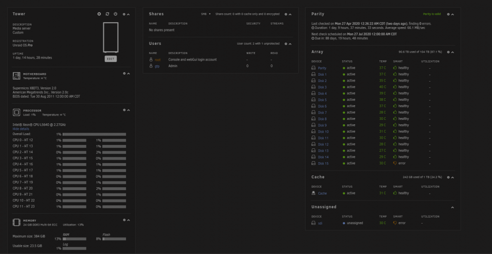Click the user icon beside root
492x254 pixels.
coord(151,59)
